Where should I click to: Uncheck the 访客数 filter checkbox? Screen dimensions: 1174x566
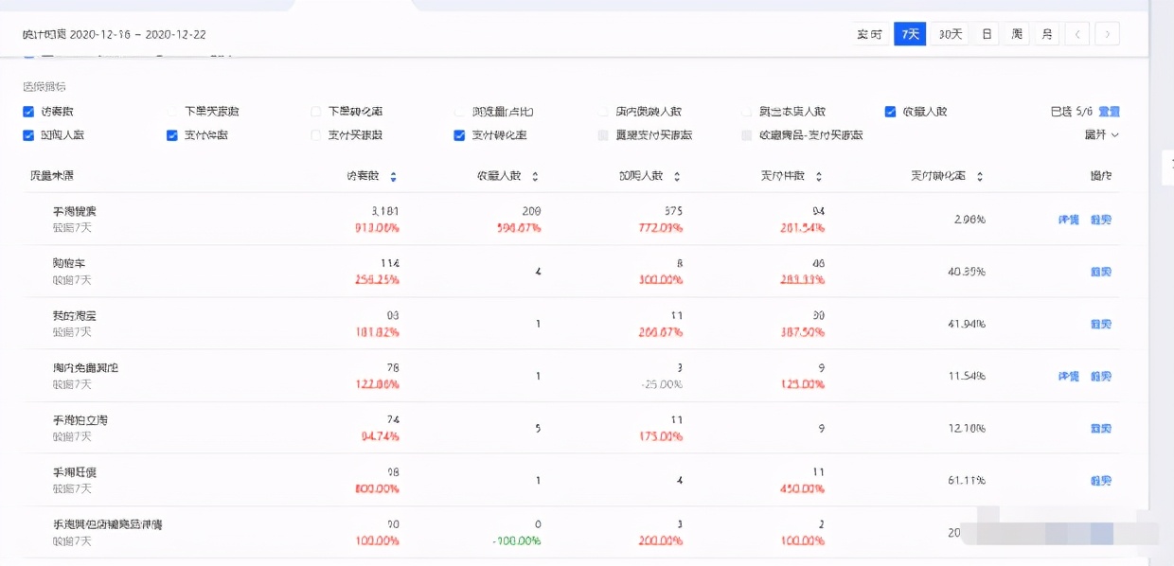click(28, 111)
